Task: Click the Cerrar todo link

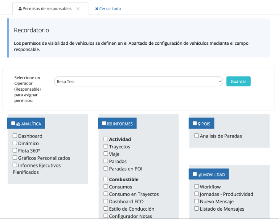Action: pos(110,9)
